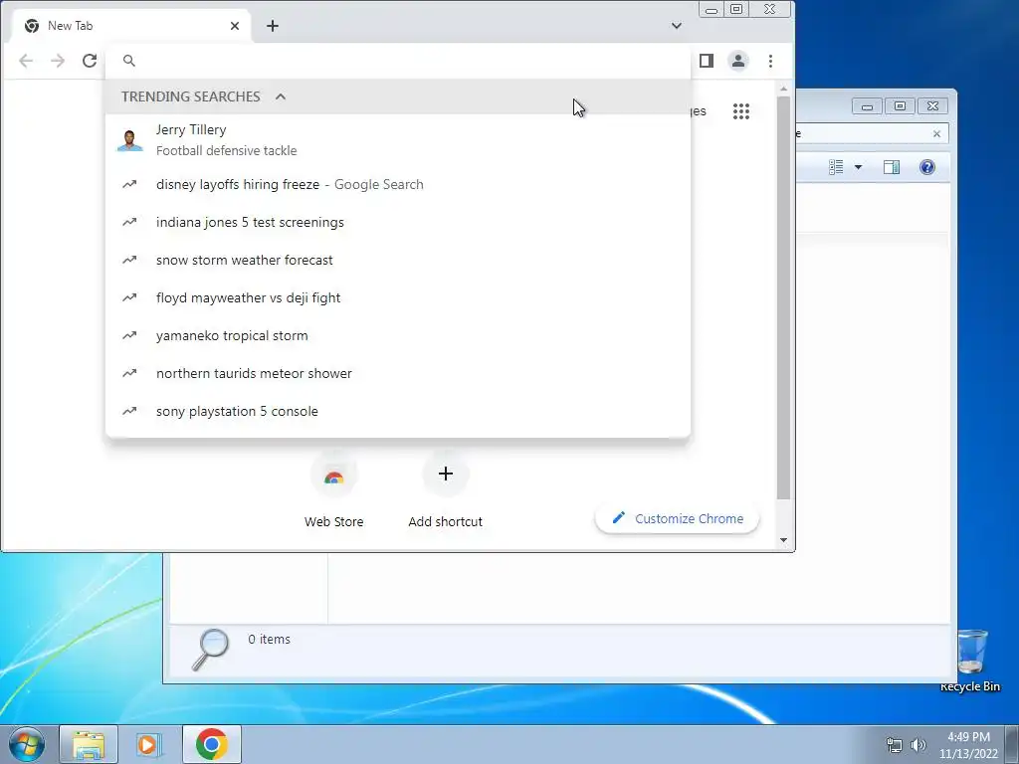
Task: Click trending arrow icon beside yamaneko tropical storm
Action: [129, 335]
